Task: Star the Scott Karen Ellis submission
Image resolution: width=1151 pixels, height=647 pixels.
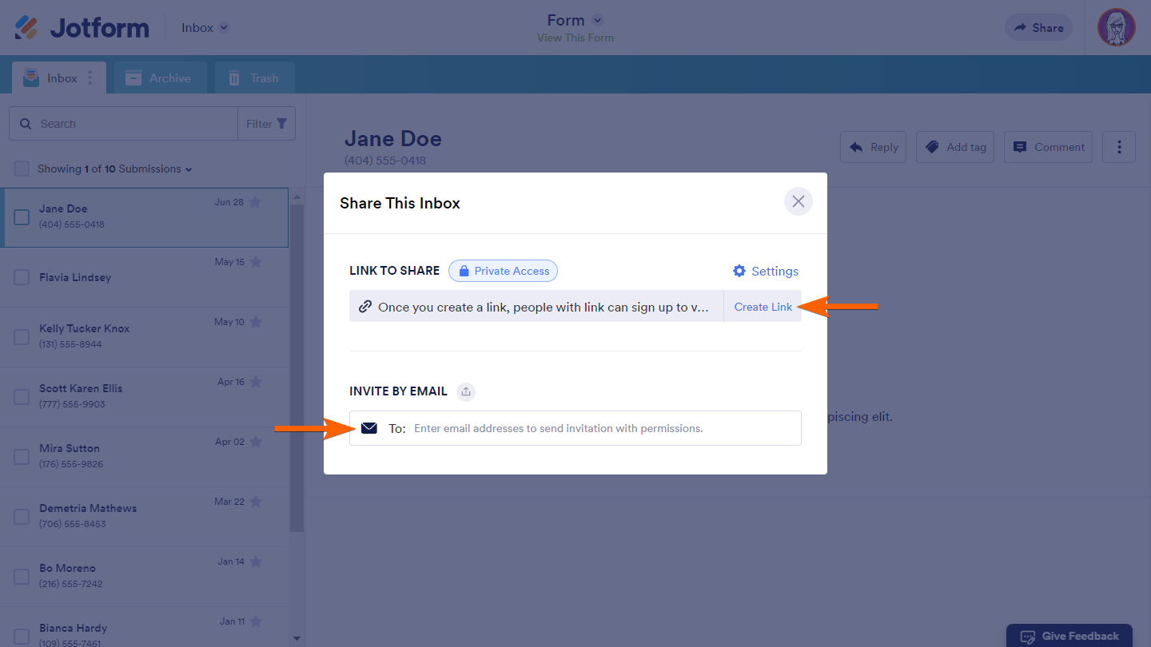Action: click(255, 382)
